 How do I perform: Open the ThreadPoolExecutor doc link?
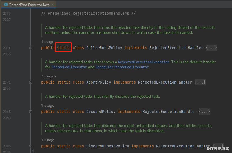click(x=69, y=67)
